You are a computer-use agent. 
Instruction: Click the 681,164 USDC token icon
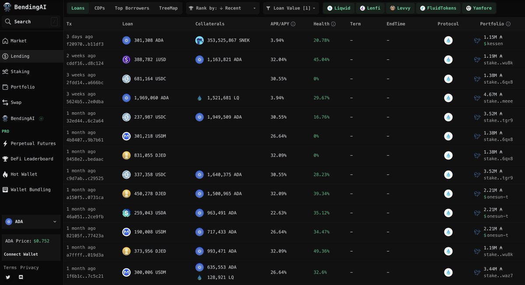pyautogui.click(x=126, y=79)
